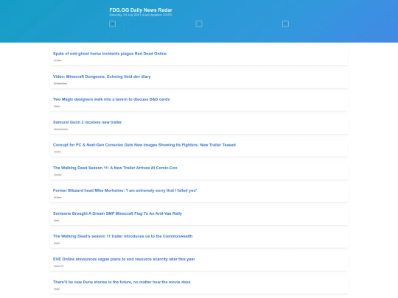398x298 pixels.
Task: Open the Coreupt new images article
Action: click(x=144, y=145)
